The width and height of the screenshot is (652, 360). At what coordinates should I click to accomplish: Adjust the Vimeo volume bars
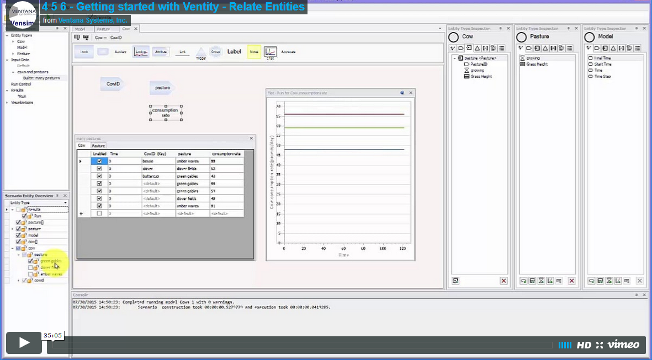tap(565, 345)
